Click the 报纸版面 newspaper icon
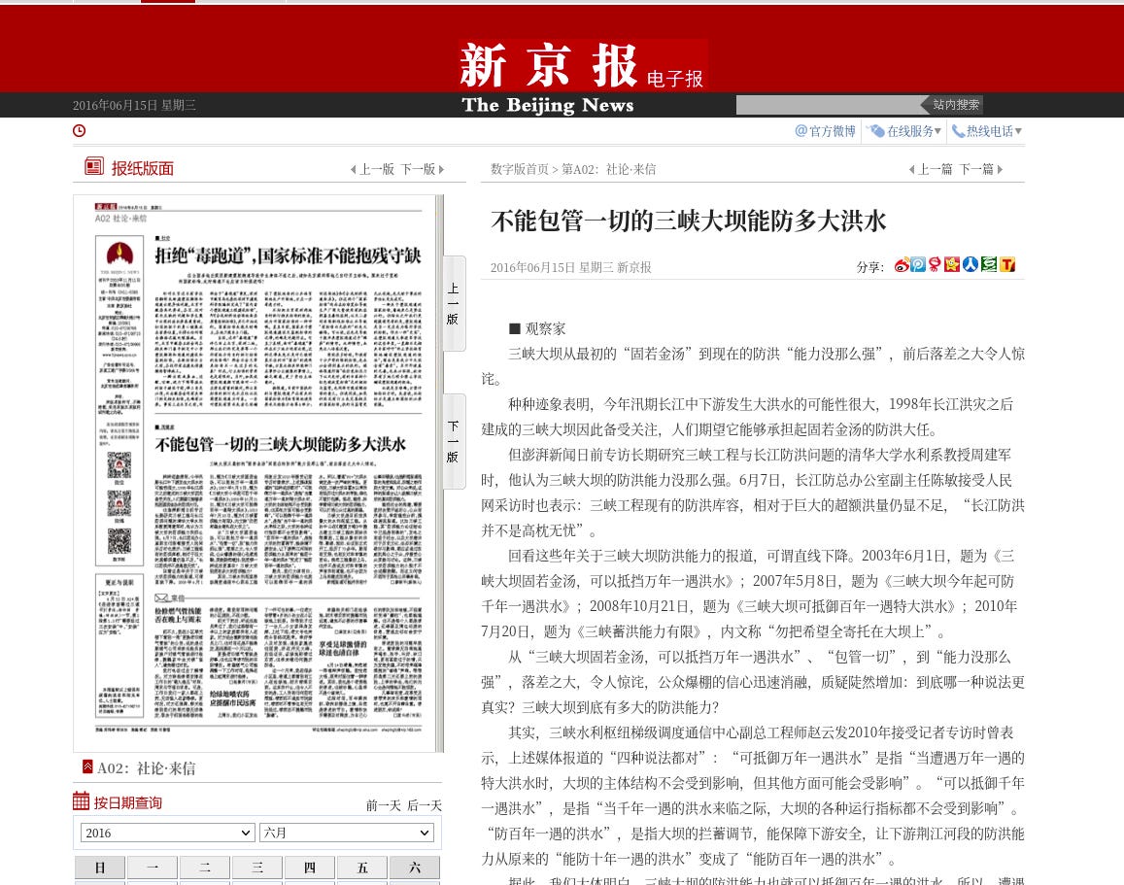 [x=94, y=167]
